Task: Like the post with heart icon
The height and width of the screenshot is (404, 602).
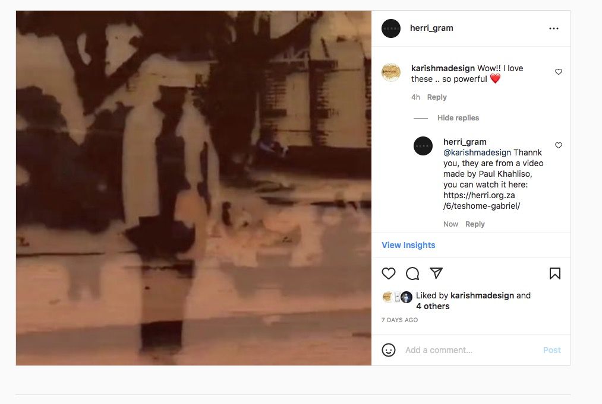Action: click(x=388, y=273)
